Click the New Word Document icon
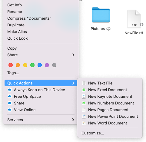The width and height of the screenshot is (146, 142). click(84, 123)
